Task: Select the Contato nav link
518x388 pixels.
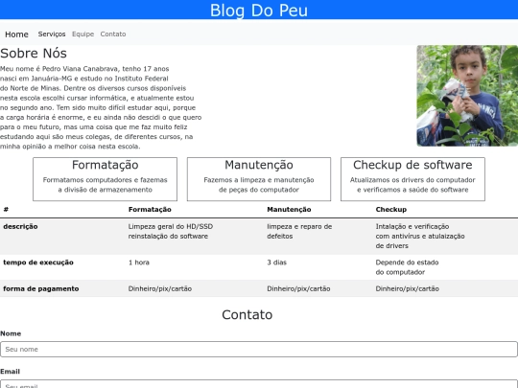Action: (x=113, y=34)
